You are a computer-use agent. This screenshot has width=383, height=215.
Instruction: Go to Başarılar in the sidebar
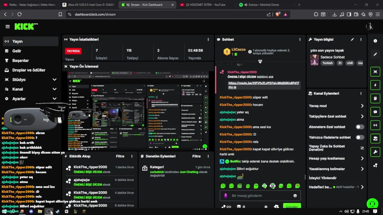point(31,61)
